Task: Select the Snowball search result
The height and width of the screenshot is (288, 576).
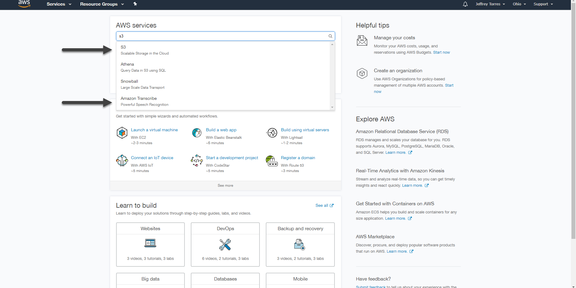Action: pyautogui.click(x=223, y=84)
